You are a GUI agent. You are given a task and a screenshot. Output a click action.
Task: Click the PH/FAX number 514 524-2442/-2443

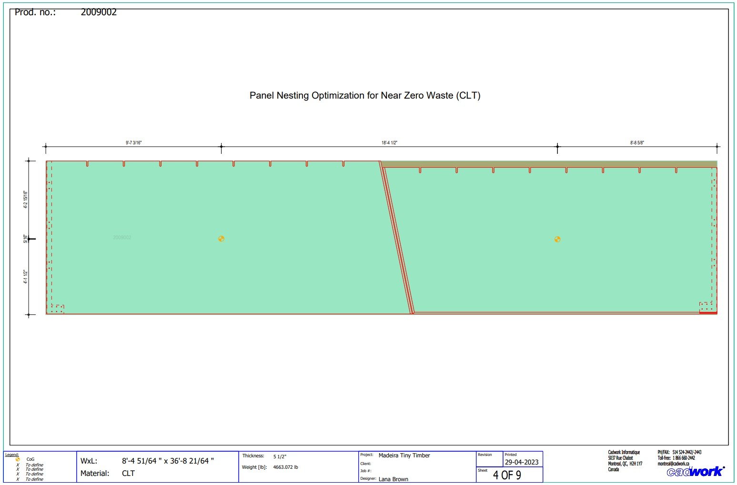coord(687,452)
